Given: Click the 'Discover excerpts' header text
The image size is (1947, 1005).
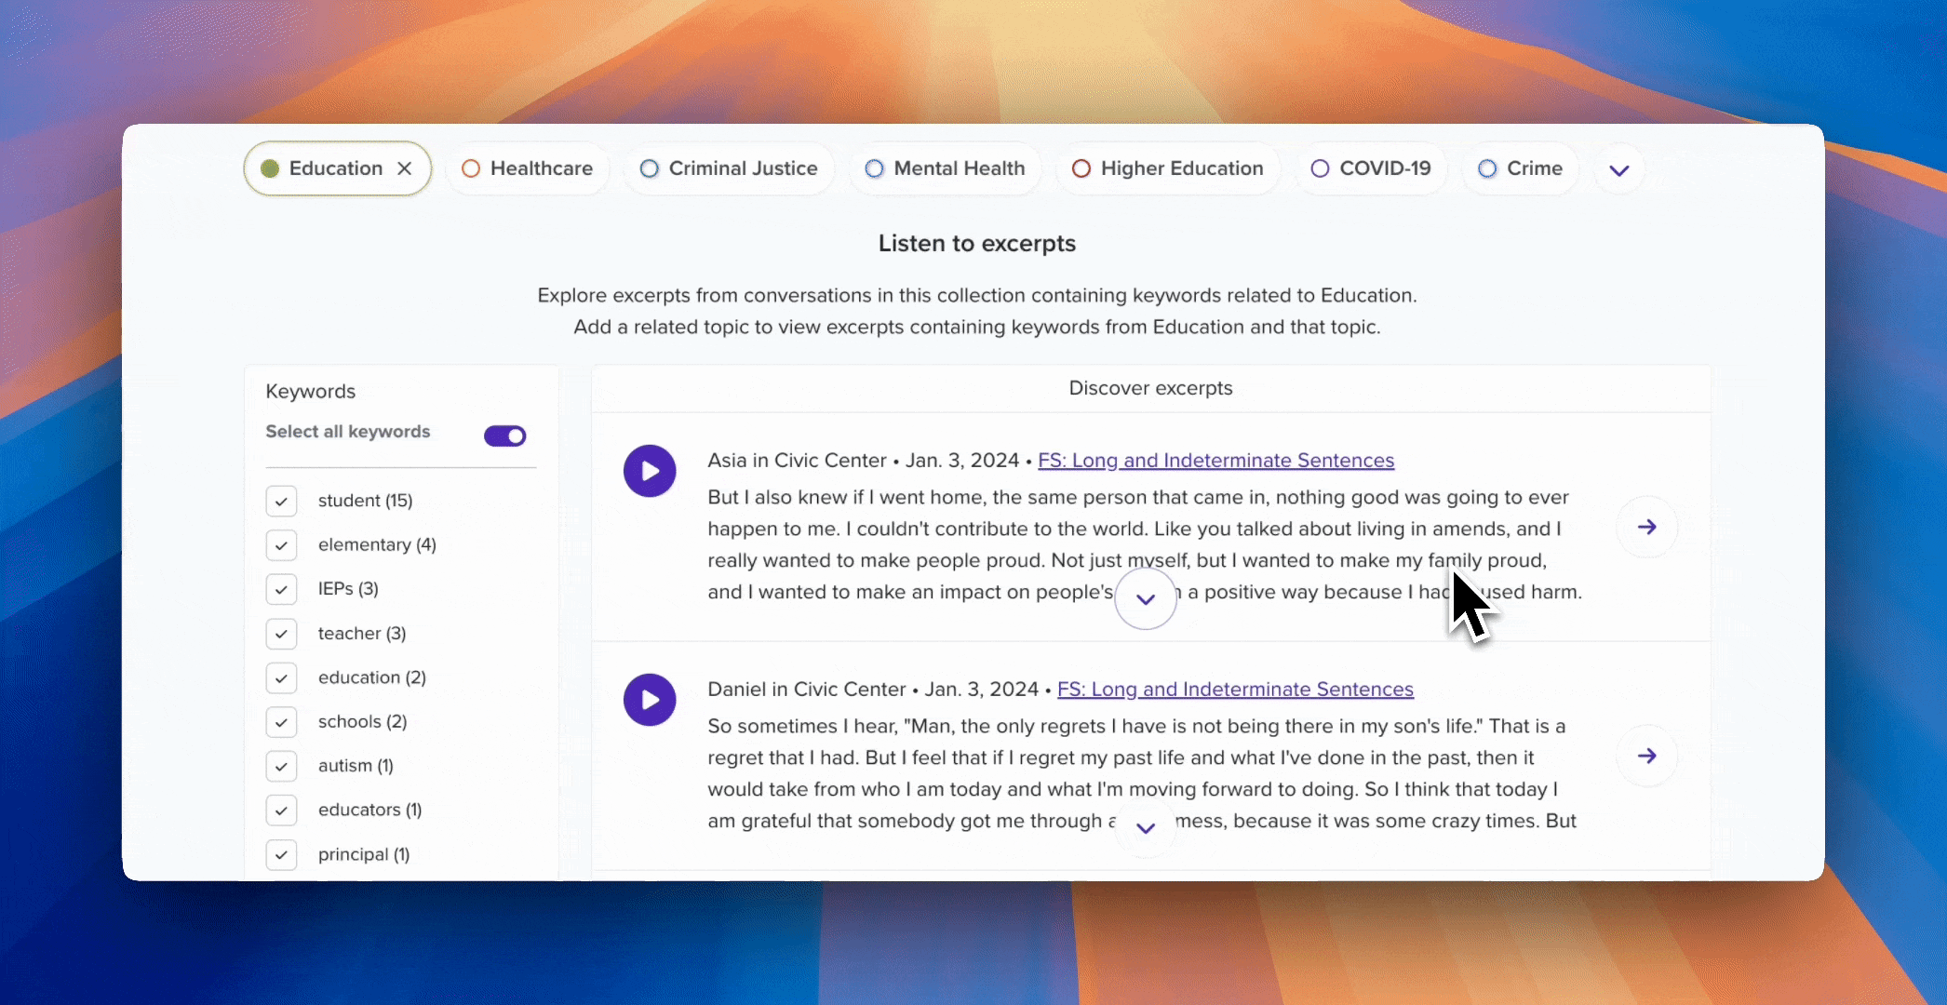Looking at the screenshot, I should click(1150, 388).
